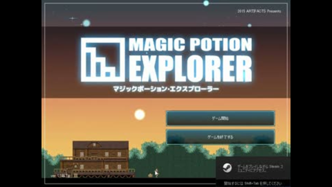Start the game with ゲーム開始 button
Image resolution: width=332 pixels, height=187 pixels.
coord(220,118)
